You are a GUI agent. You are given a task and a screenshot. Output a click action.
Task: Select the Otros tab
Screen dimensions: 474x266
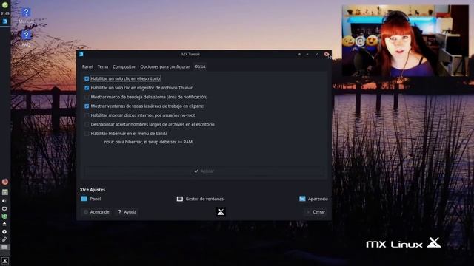[x=200, y=66]
